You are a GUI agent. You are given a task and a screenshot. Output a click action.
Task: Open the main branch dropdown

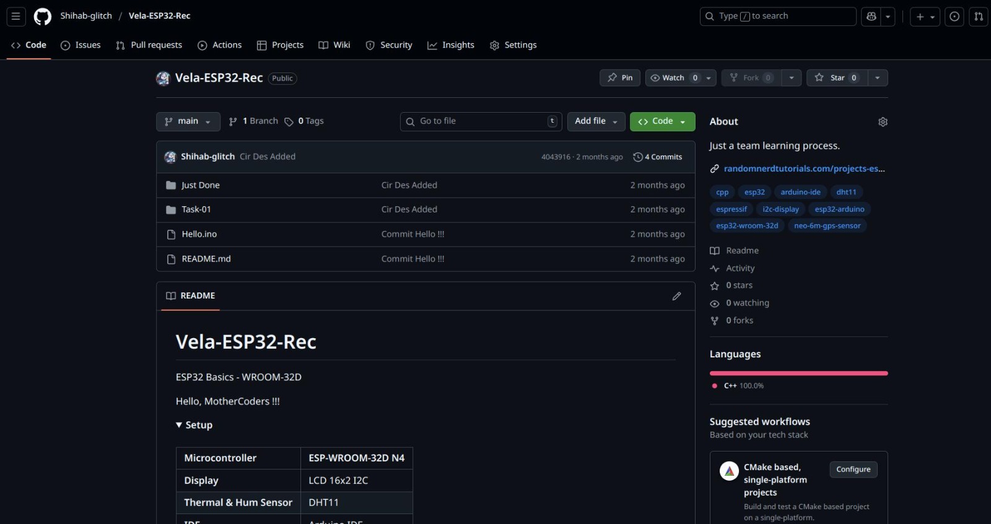188,121
